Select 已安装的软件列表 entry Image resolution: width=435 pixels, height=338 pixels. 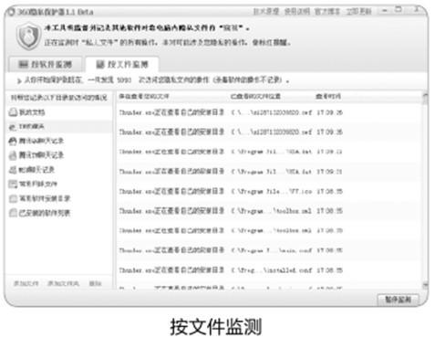click(x=58, y=213)
